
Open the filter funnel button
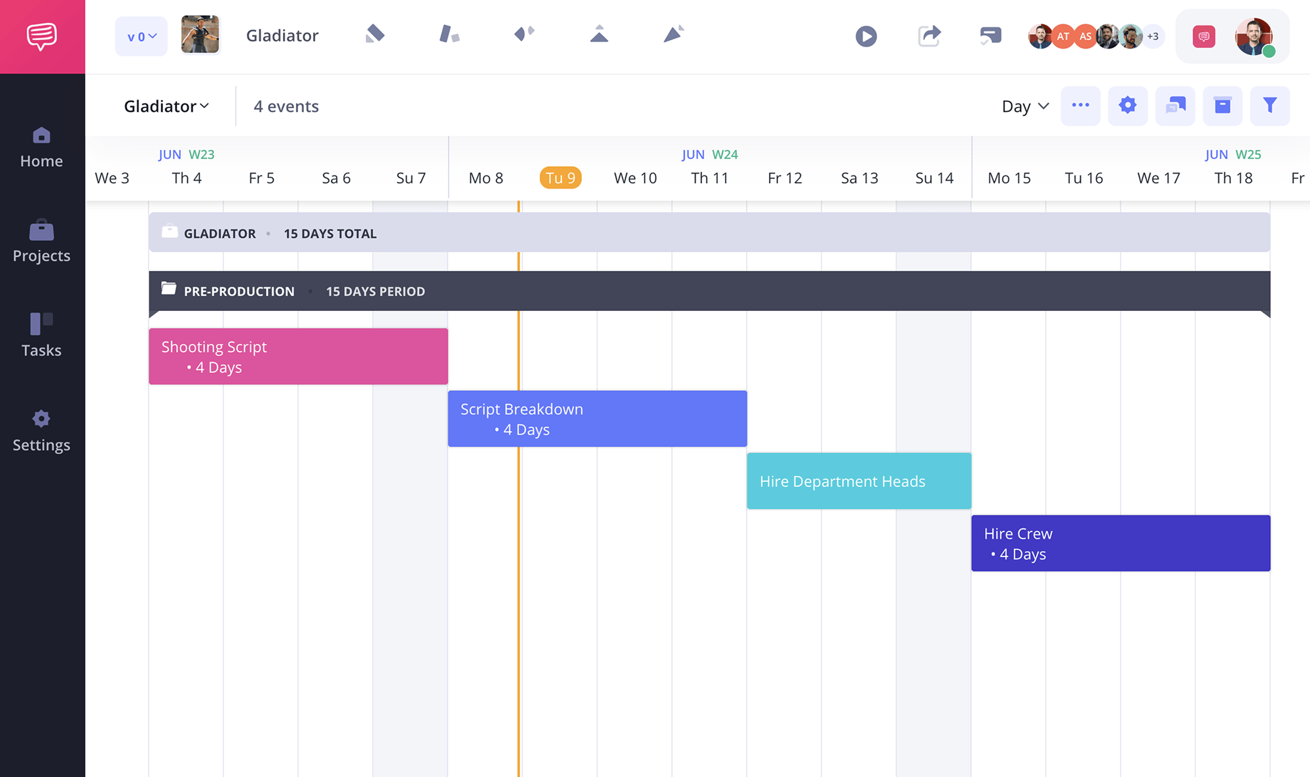[x=1270, y=105]
